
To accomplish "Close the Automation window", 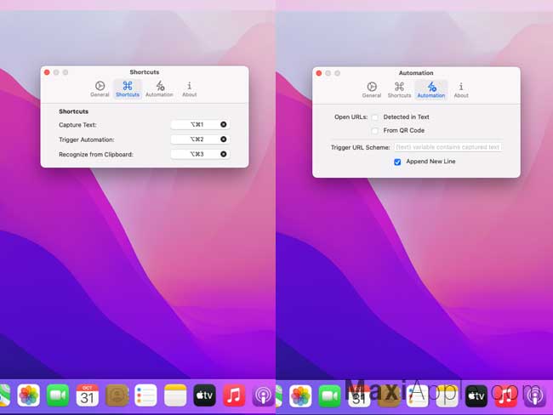I will [x=319, y=73].
